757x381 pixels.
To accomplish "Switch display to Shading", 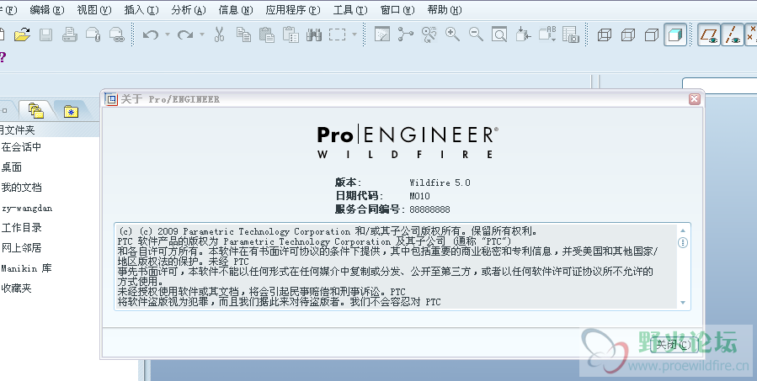I will coord(675,34).
